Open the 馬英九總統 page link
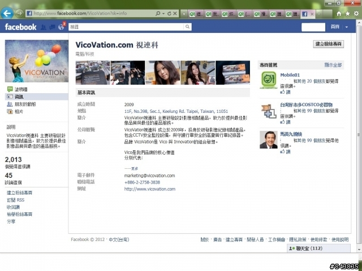 pyautogui.click(x=291, y=134)
